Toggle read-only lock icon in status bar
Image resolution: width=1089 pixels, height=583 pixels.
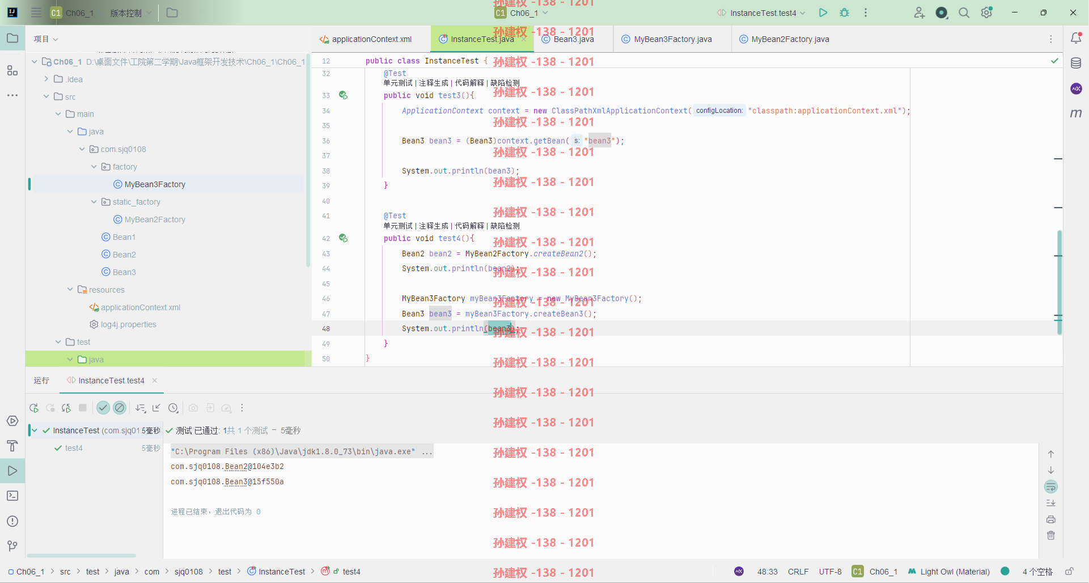tap(1069, 572)
